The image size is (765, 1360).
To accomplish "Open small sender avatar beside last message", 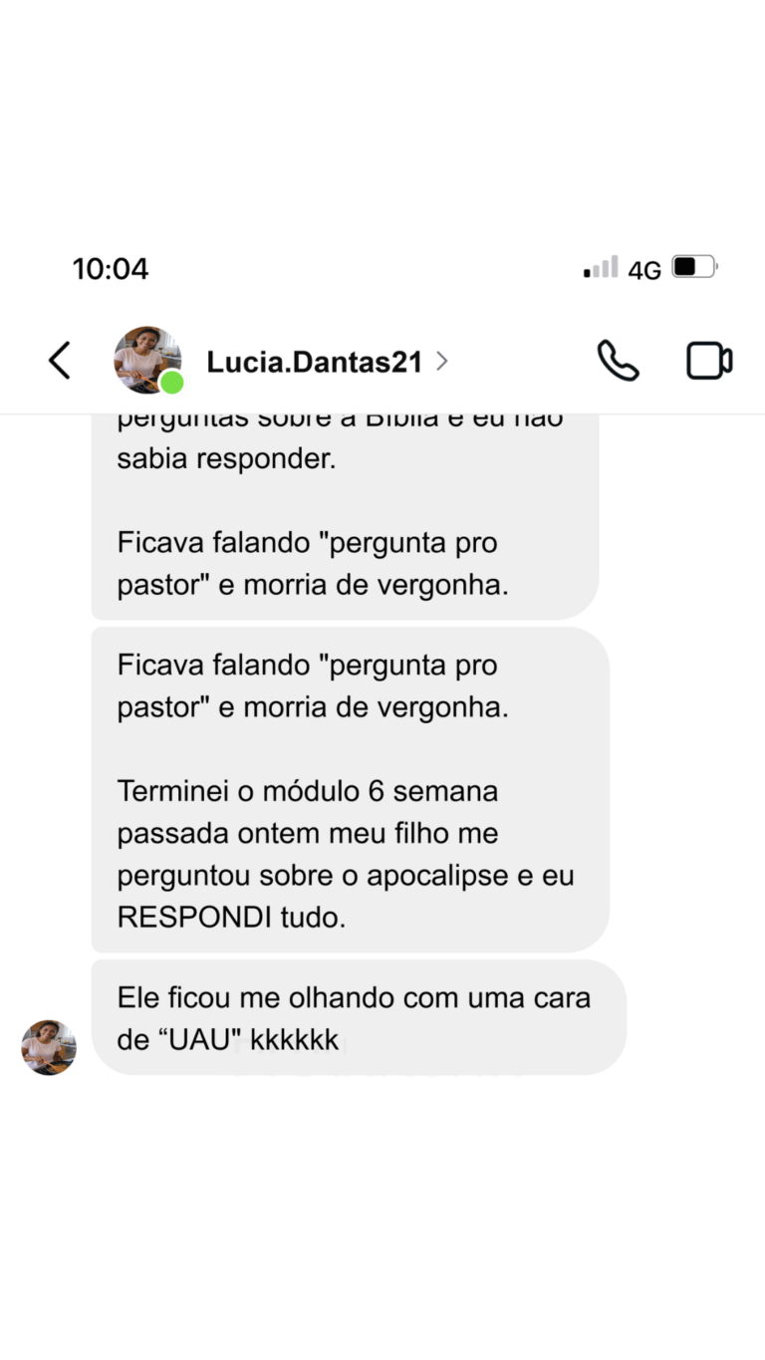I will click(49, 1047).
